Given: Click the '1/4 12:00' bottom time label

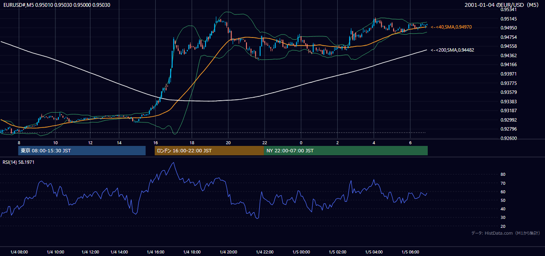Looking at the screenshot, I should (x=90, y=252).
